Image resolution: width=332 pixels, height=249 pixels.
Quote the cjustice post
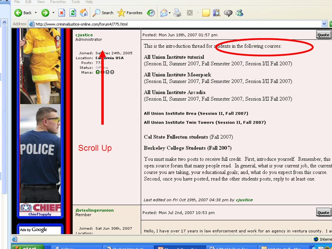click(x=323, y=35)
